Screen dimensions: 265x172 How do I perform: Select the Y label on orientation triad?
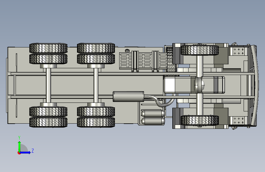19,137
